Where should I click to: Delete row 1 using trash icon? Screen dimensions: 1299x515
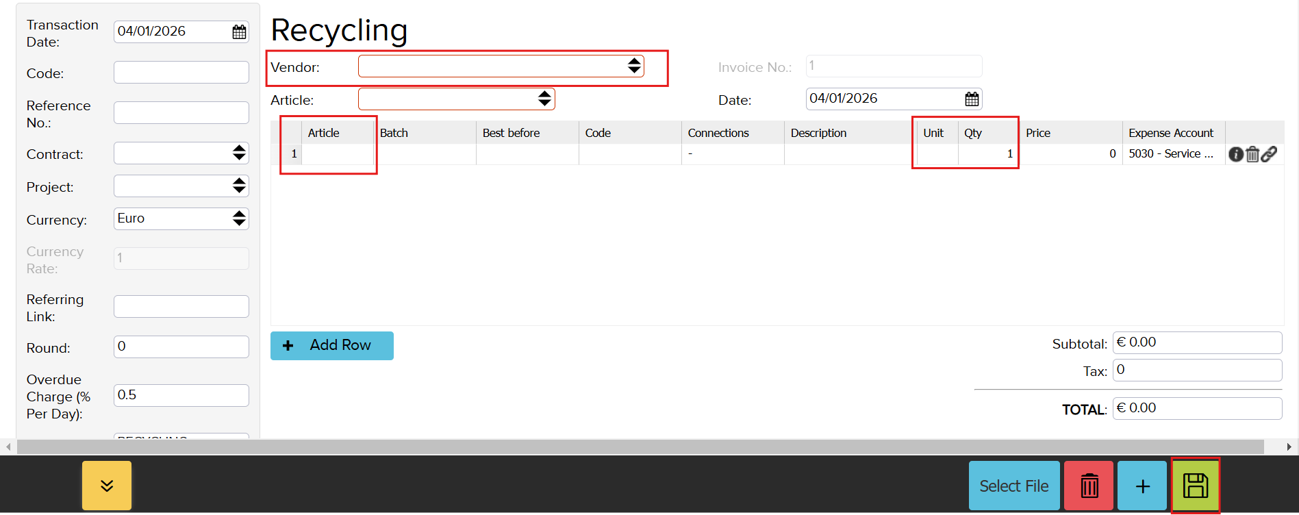pyautogui.click(x=1252, y=154)
